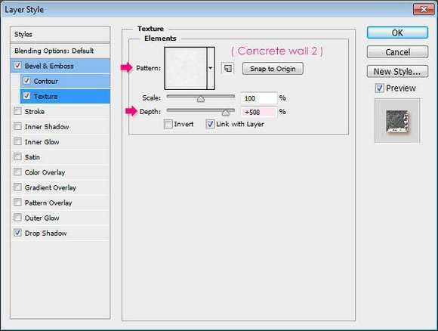Click the Depth slider handle
Viewport: 438px width, 331px height.
click(226, 113)
